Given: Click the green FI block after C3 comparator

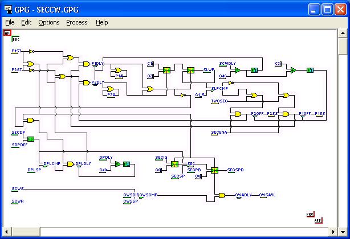Looking at the screenshot, I should point(310,70).
